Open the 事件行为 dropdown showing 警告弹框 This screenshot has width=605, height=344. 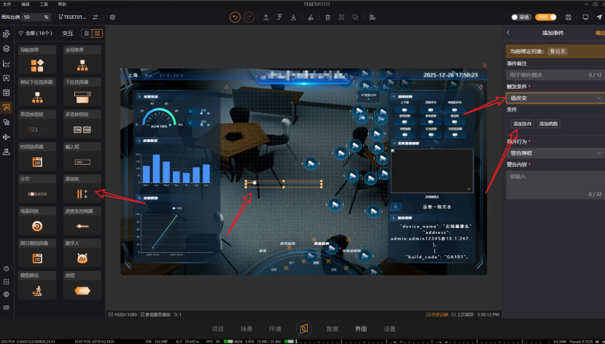coord(555,153)
